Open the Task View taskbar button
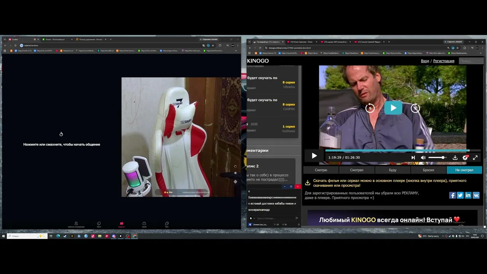 tap(51, 236)
